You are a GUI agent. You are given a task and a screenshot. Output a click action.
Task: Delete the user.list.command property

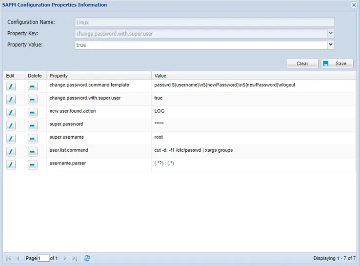[x=32, y=152]
